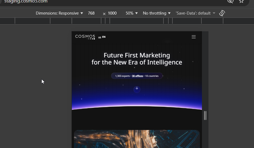The image size is (254, 148).
Task: Expand the Dimensions: Responsive dropdown
Action: click(59, 13)
